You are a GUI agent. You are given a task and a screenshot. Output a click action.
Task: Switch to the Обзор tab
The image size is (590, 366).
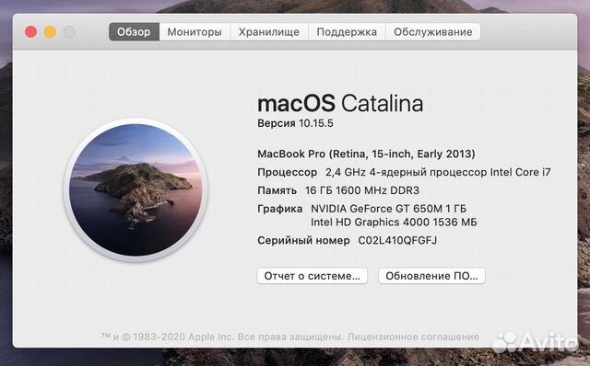(x=134, y=32)
